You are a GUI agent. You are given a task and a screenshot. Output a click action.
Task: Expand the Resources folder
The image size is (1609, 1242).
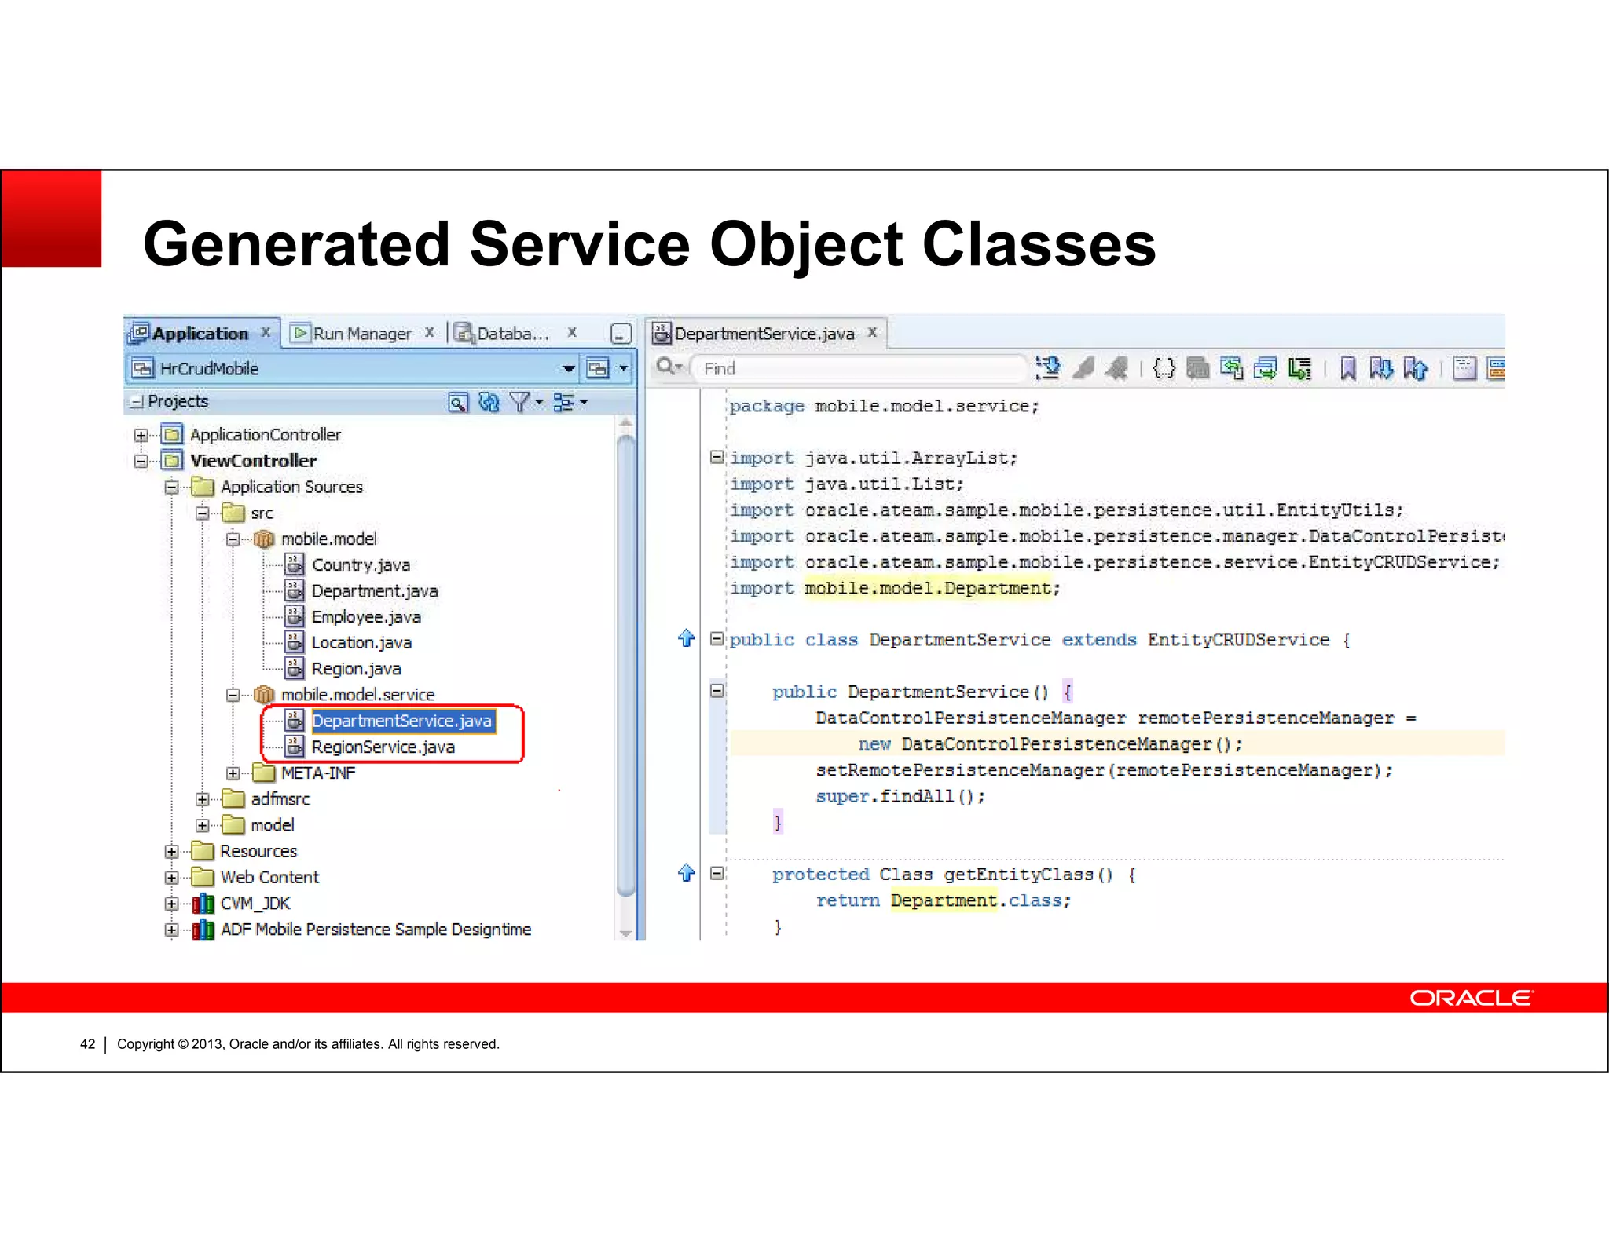click(x=171, y=851)
